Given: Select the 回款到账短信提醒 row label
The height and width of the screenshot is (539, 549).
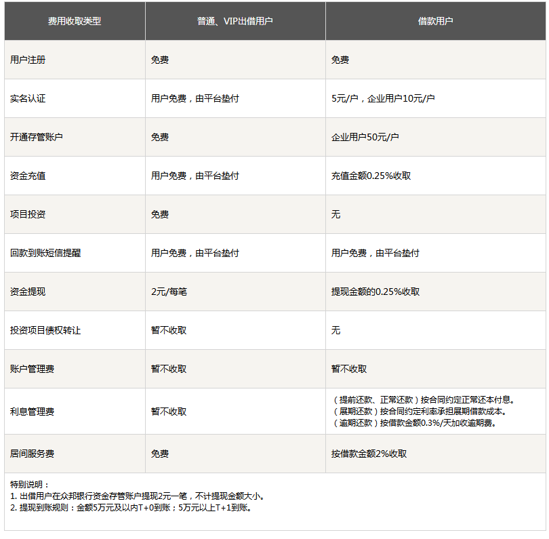Looking at the screenshot, I should (x=45, y=253).
